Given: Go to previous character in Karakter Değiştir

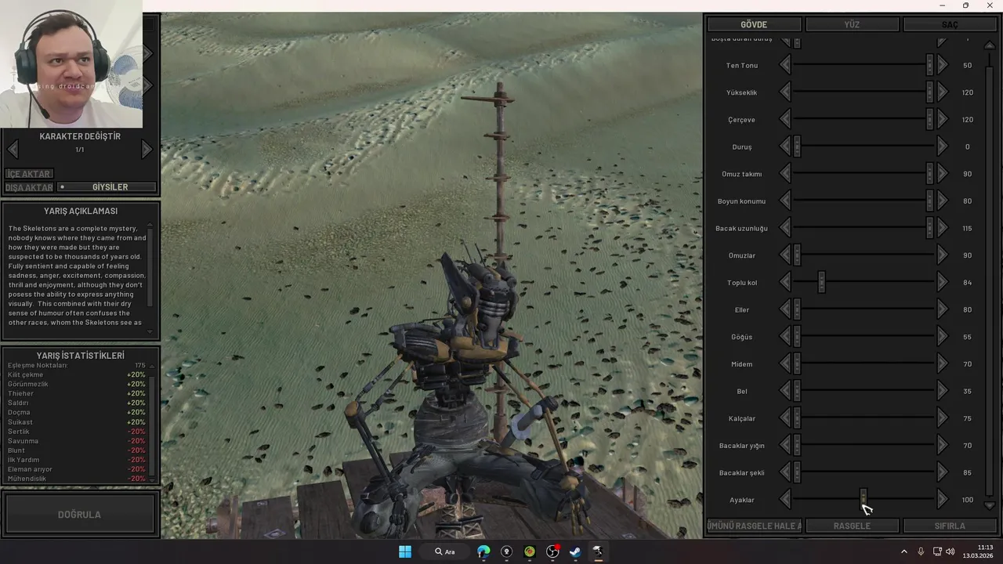Looking at the screenshot, I should 13,149.
